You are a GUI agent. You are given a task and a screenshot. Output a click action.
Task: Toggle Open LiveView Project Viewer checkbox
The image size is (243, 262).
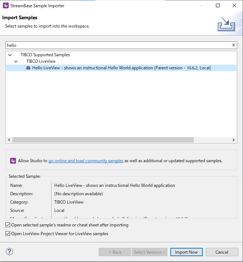tap(8, 233)
